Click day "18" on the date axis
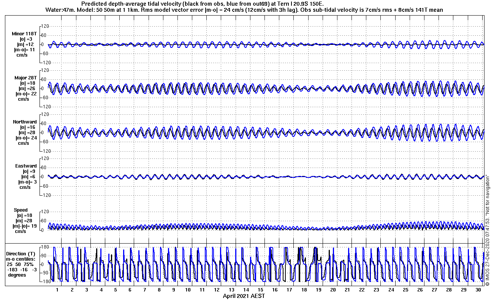Screen dimensions: 494x304 pyautogui.click(x=304, y=290)
